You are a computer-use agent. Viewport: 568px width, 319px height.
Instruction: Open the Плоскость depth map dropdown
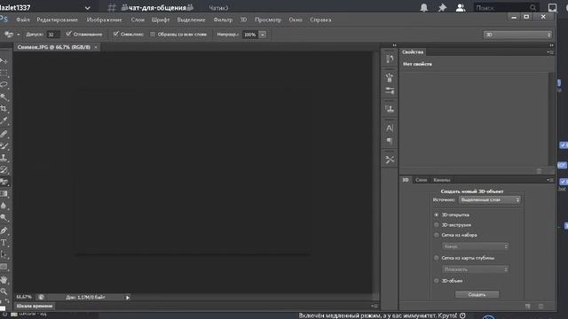(475, 269)
